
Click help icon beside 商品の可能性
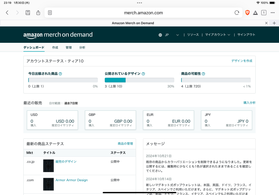click(x=204, y=74)
